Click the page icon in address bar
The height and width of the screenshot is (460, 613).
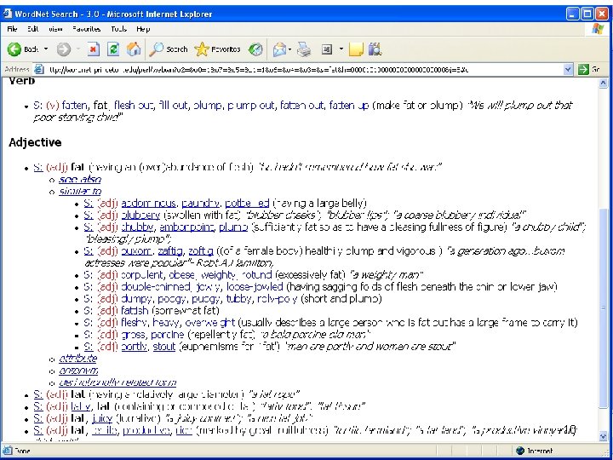[38, 70]
